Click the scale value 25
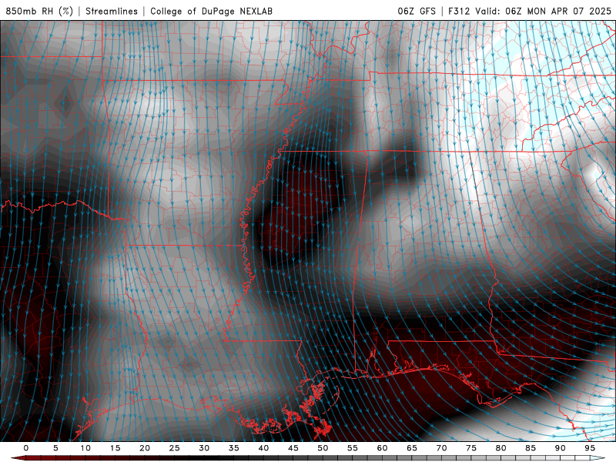Screen dimensions: 616x462 175,448
